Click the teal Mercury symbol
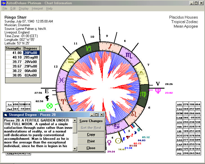This screenshot has width=205, height=164. tap(139, 130)
